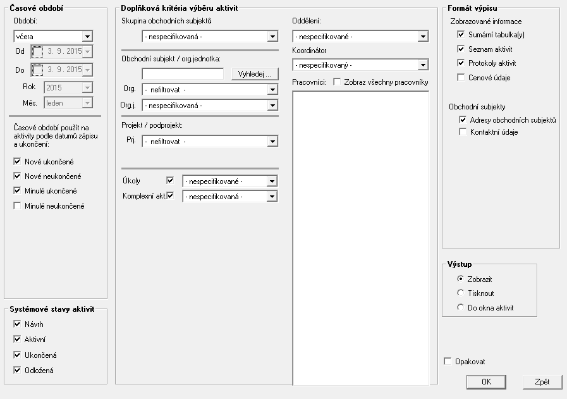Open the Do date picker arrow

point(87,70)
